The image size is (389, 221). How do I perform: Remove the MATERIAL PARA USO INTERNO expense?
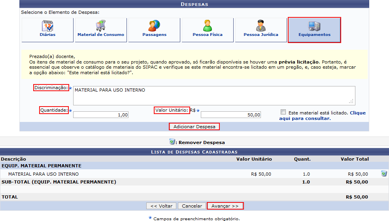(x=383, y=174)
